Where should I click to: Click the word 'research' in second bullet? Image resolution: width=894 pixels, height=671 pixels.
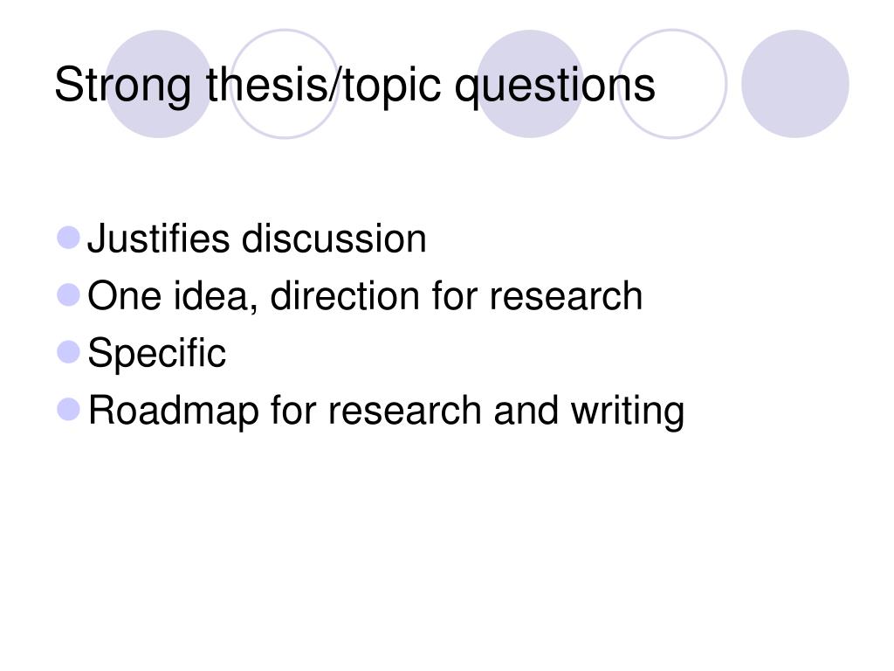pyautogui.click(x=566, y=295)
